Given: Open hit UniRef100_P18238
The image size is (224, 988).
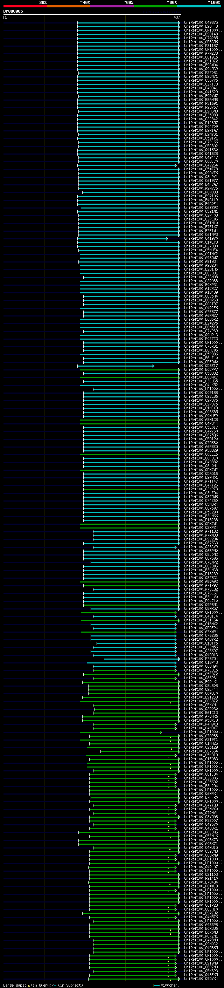Looking at the screenshot, I should [201, 520].
